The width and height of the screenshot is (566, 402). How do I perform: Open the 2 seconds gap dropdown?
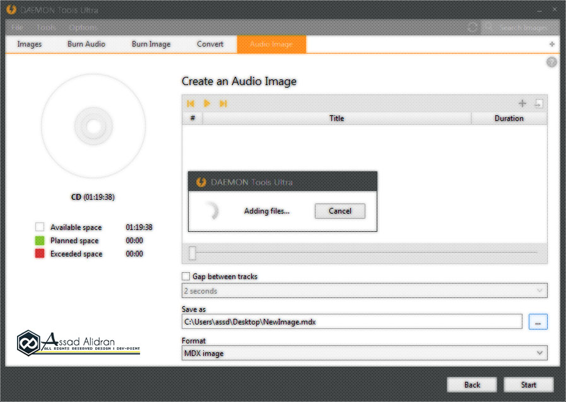365,290
